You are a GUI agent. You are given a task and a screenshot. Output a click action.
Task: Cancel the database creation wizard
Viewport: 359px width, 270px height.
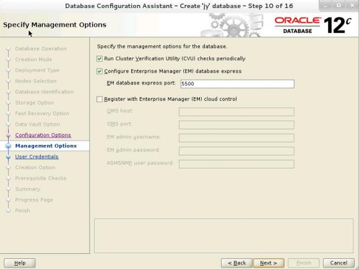(339, 263)
